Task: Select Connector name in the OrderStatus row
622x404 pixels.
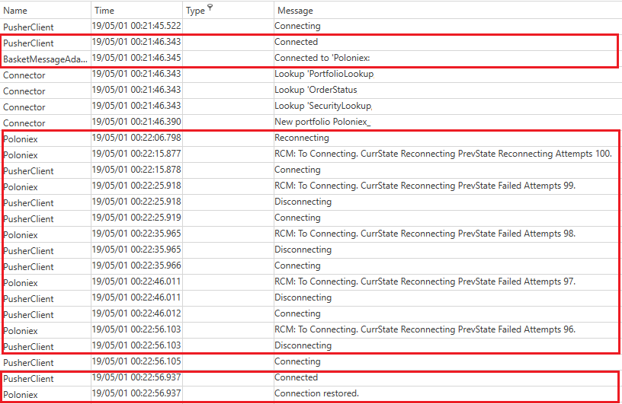Action: pos(24,91)
